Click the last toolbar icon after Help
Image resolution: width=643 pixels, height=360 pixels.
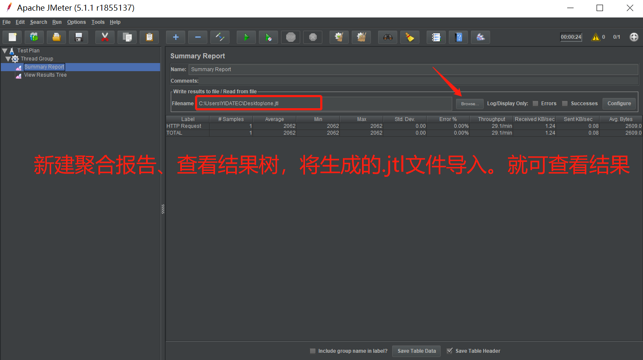tap(480, 37)
